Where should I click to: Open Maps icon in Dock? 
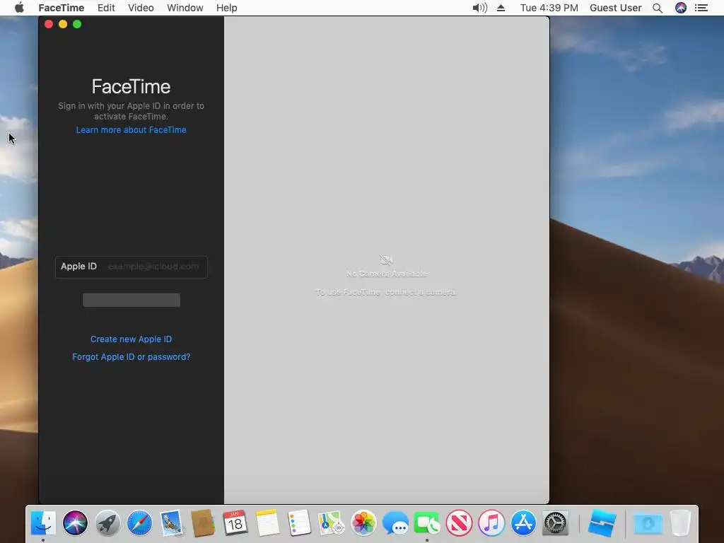331,523
